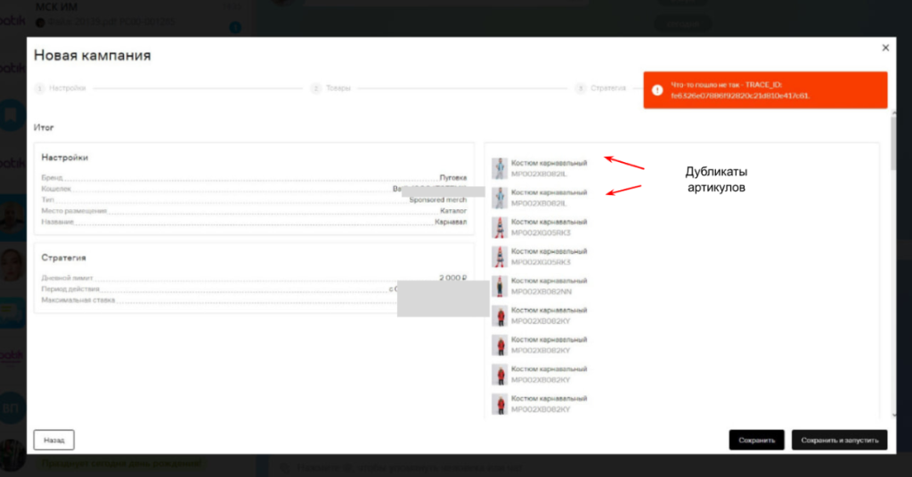The height and width of the screenshot is (477, 912).
Task: Click the TRACE_ID error notification text
Action: click(x=739, y=90)
